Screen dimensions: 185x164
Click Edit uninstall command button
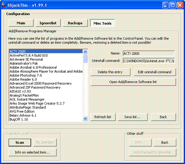(x=155, y=72)
